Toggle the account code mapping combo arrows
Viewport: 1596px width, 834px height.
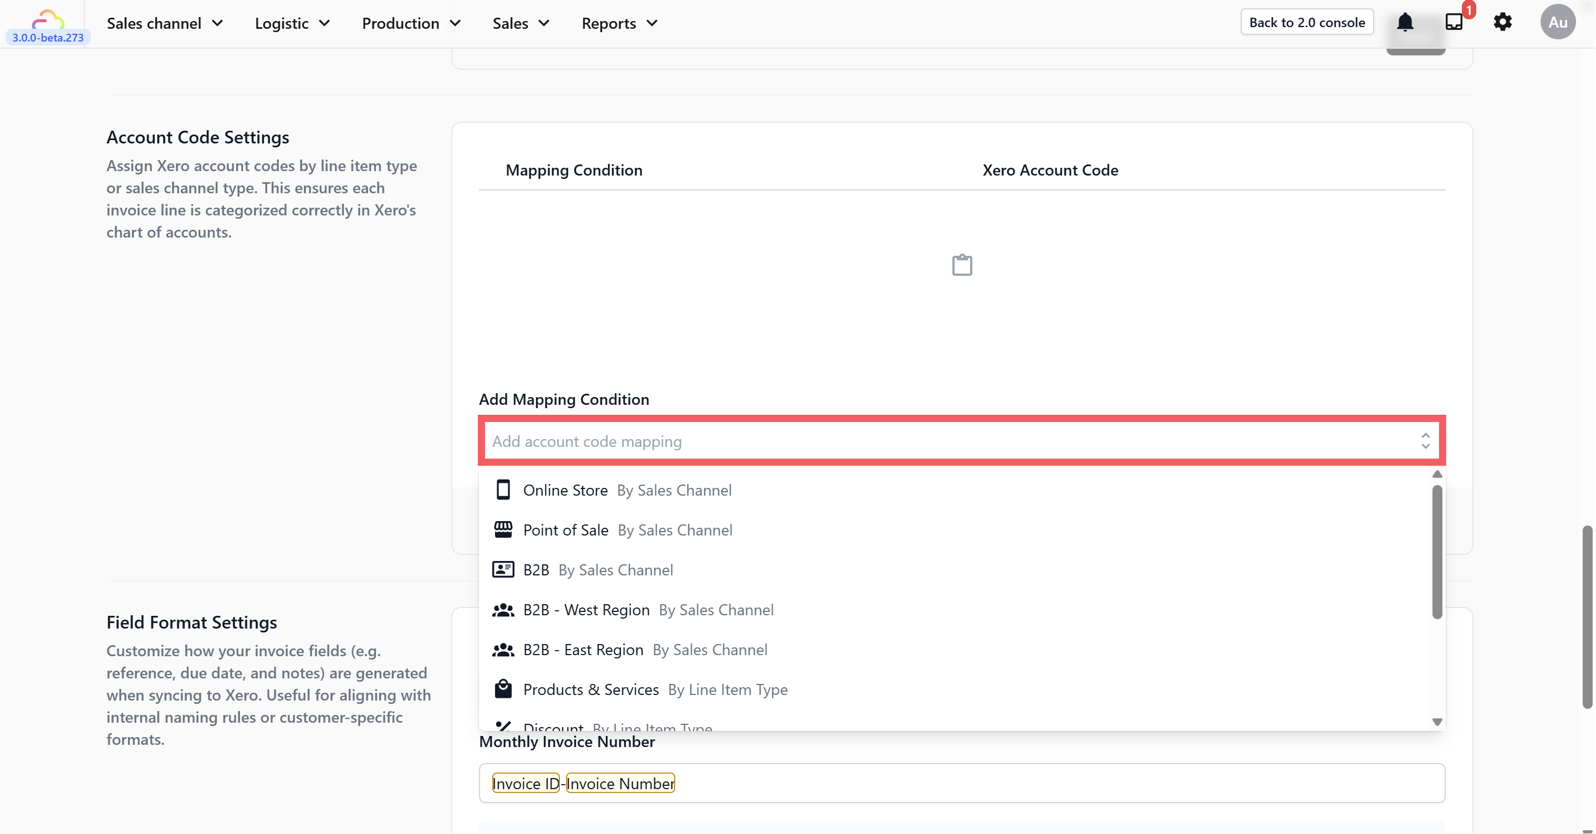[x=1425, y=441]
